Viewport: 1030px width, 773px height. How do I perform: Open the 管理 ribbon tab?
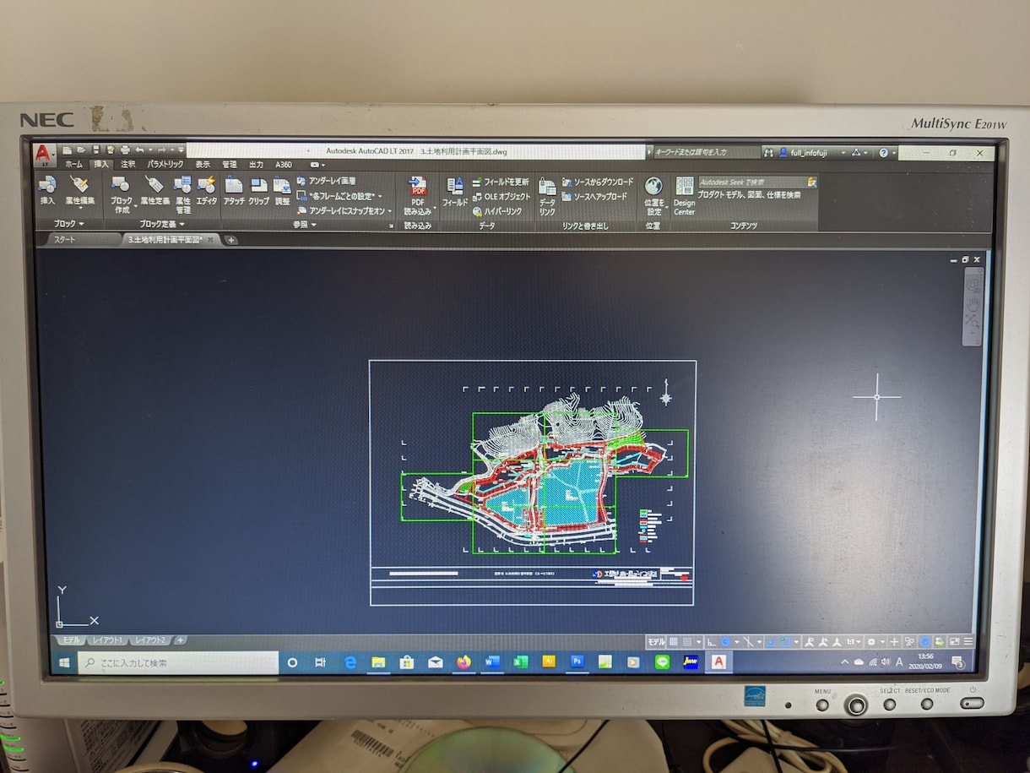[229, 164]
